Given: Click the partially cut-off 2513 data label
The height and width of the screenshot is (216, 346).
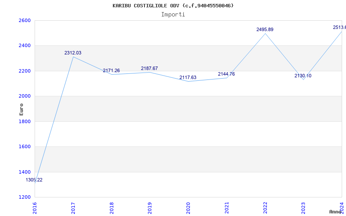Looking at the screenshot, I should [340, 27].
